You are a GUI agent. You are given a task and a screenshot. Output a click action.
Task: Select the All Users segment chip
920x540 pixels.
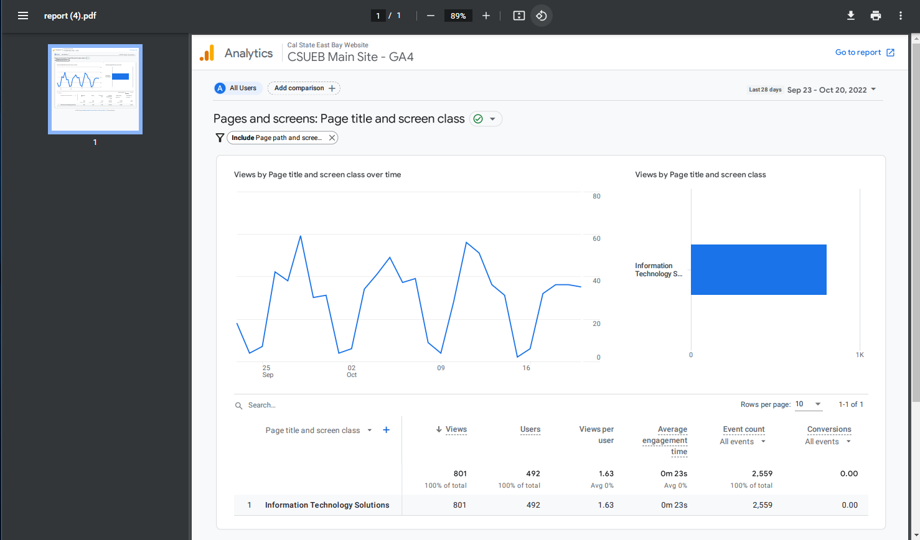click(237, 88)
